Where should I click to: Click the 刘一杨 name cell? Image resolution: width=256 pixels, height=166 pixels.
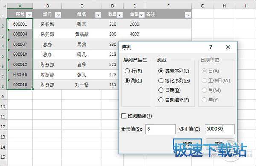tap(82, 84)
